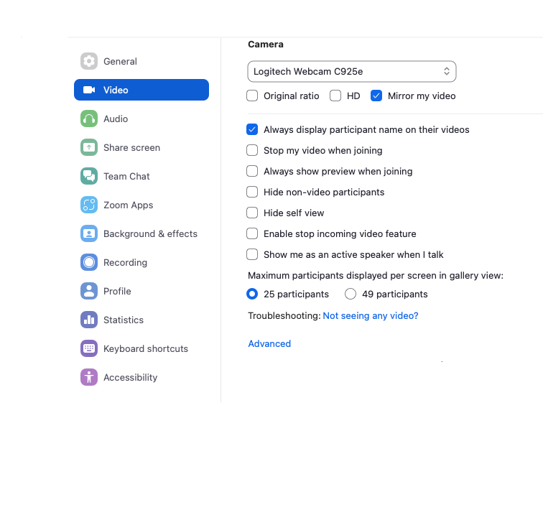This screenshot has height=515, width=543.
Task: Uncheck Always display participant name
Action: [252, 129]
